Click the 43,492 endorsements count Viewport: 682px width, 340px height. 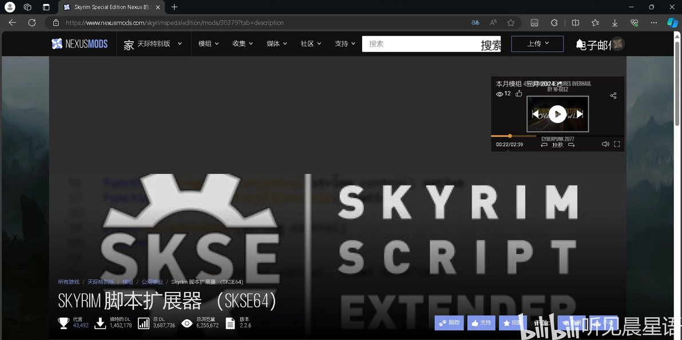pos(81,325)
